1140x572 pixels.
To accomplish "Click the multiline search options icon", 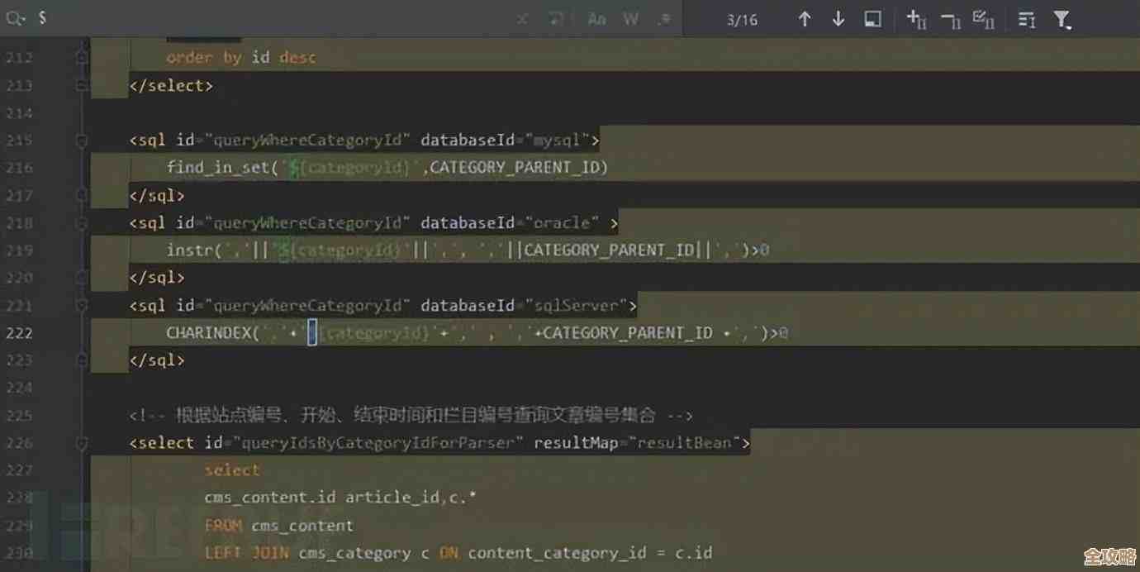I will coord(1026,20).
